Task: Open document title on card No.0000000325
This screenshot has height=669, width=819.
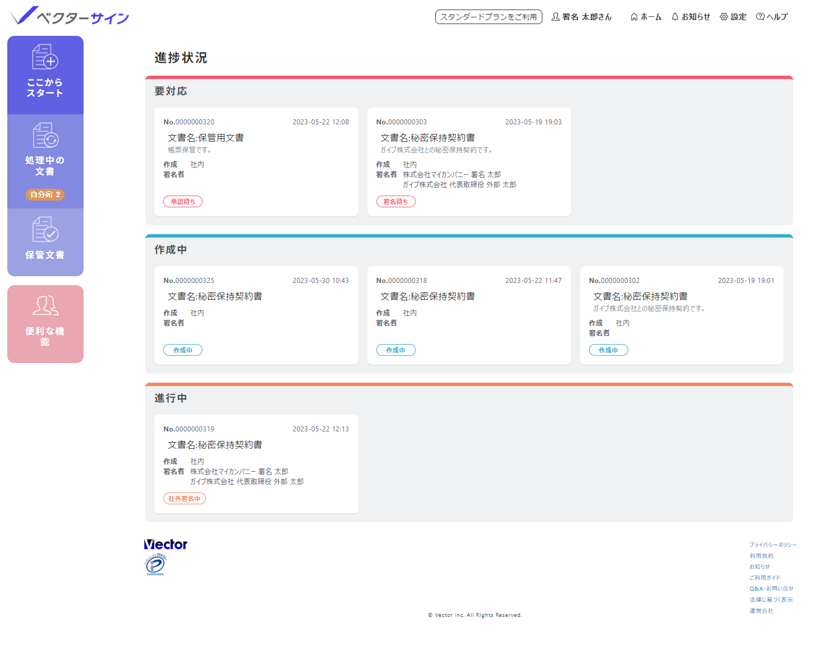Action: [215, 296]
